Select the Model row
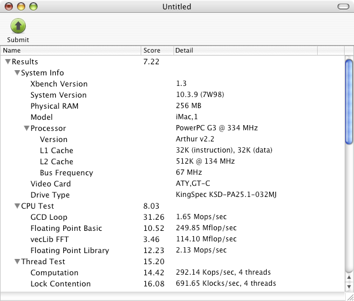 click(x=172, y=117)
